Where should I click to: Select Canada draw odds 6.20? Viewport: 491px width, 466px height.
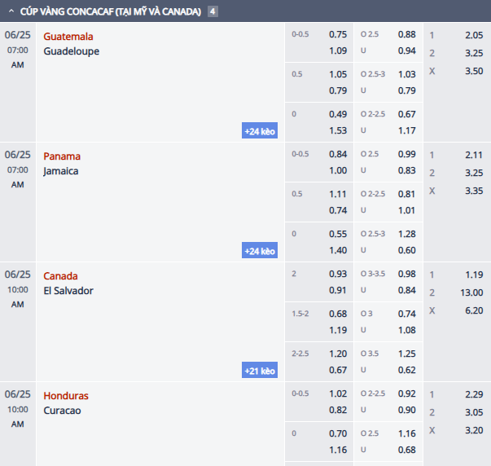pyautogui.click(x=473, y=310)
